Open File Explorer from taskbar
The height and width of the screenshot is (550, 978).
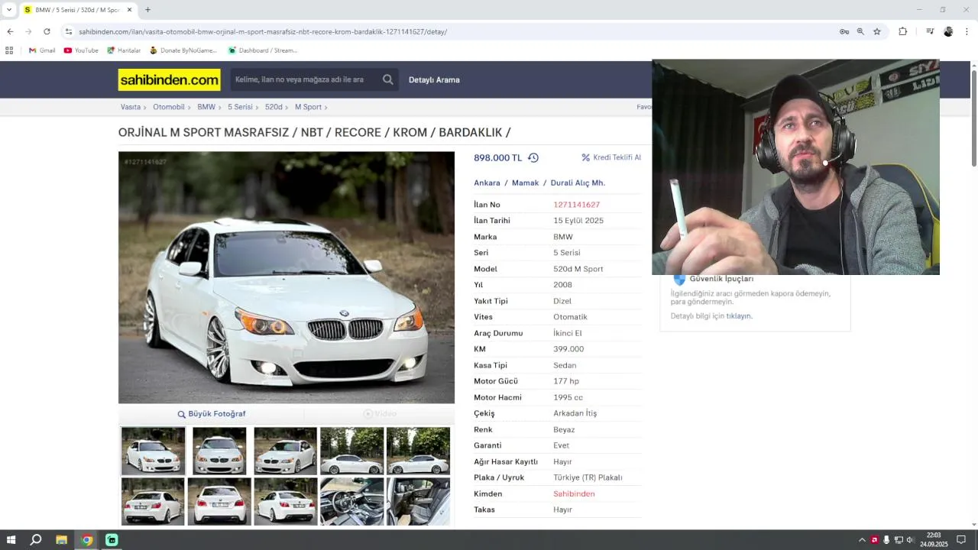(x=61, y=540)
